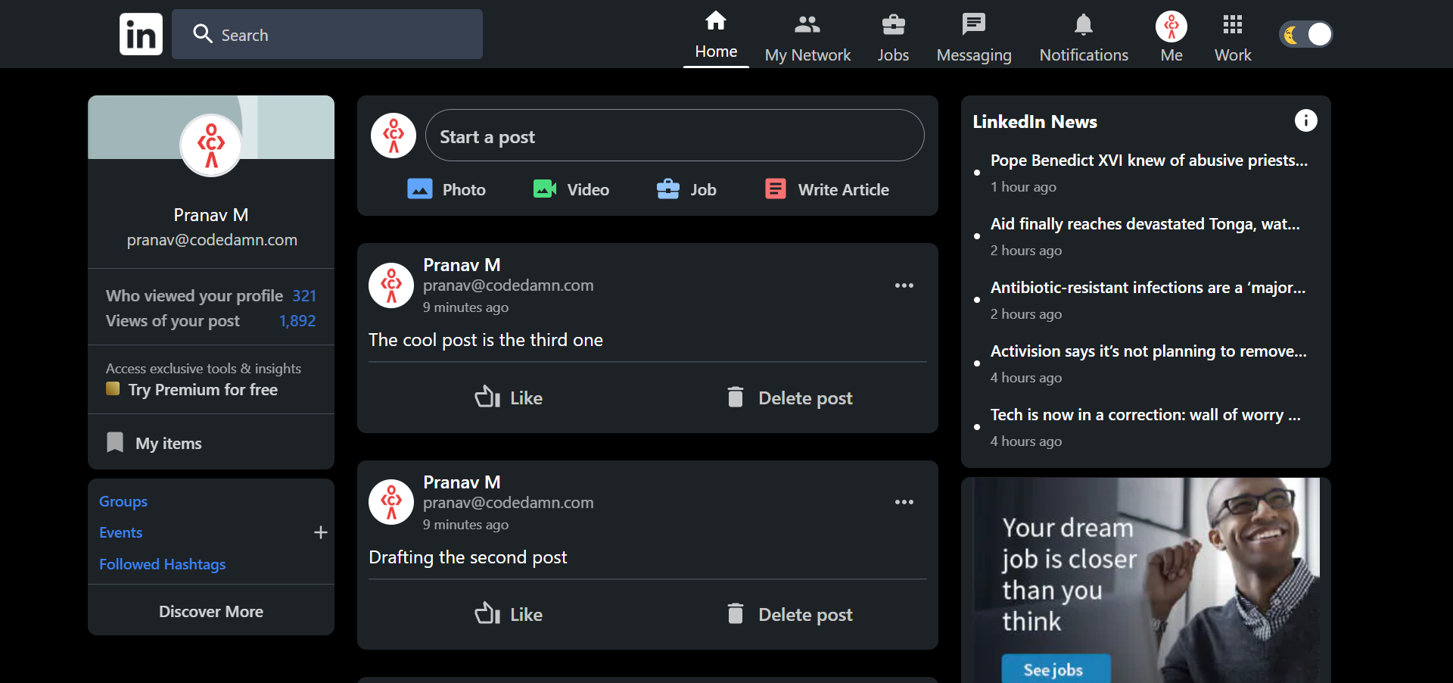Screen dimensions: 1453x683
Task: Open the Work apps grid menu
Action: coord(1233,38)
